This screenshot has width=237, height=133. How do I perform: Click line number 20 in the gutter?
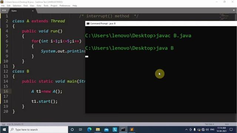(x=6, y=111)
